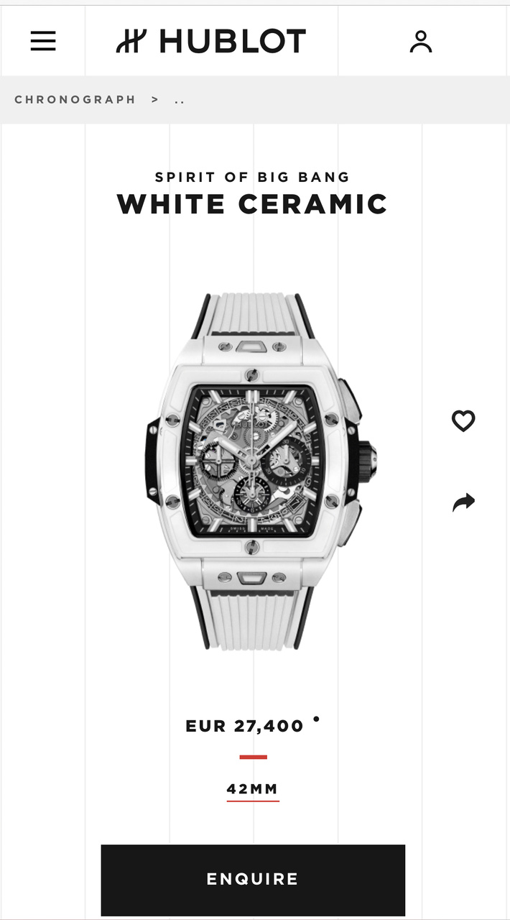Click the EUR 27,400 price text
This screenshot has height=920, width=510.
pyautogui.click(x=245, y=727)
